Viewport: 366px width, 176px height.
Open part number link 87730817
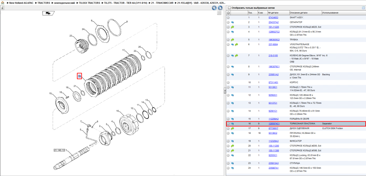click(273, 128)
